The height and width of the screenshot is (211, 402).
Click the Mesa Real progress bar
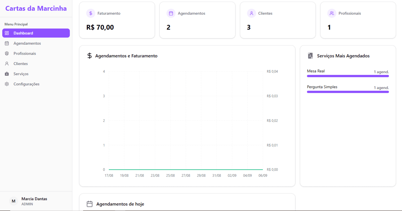point(348,76)
